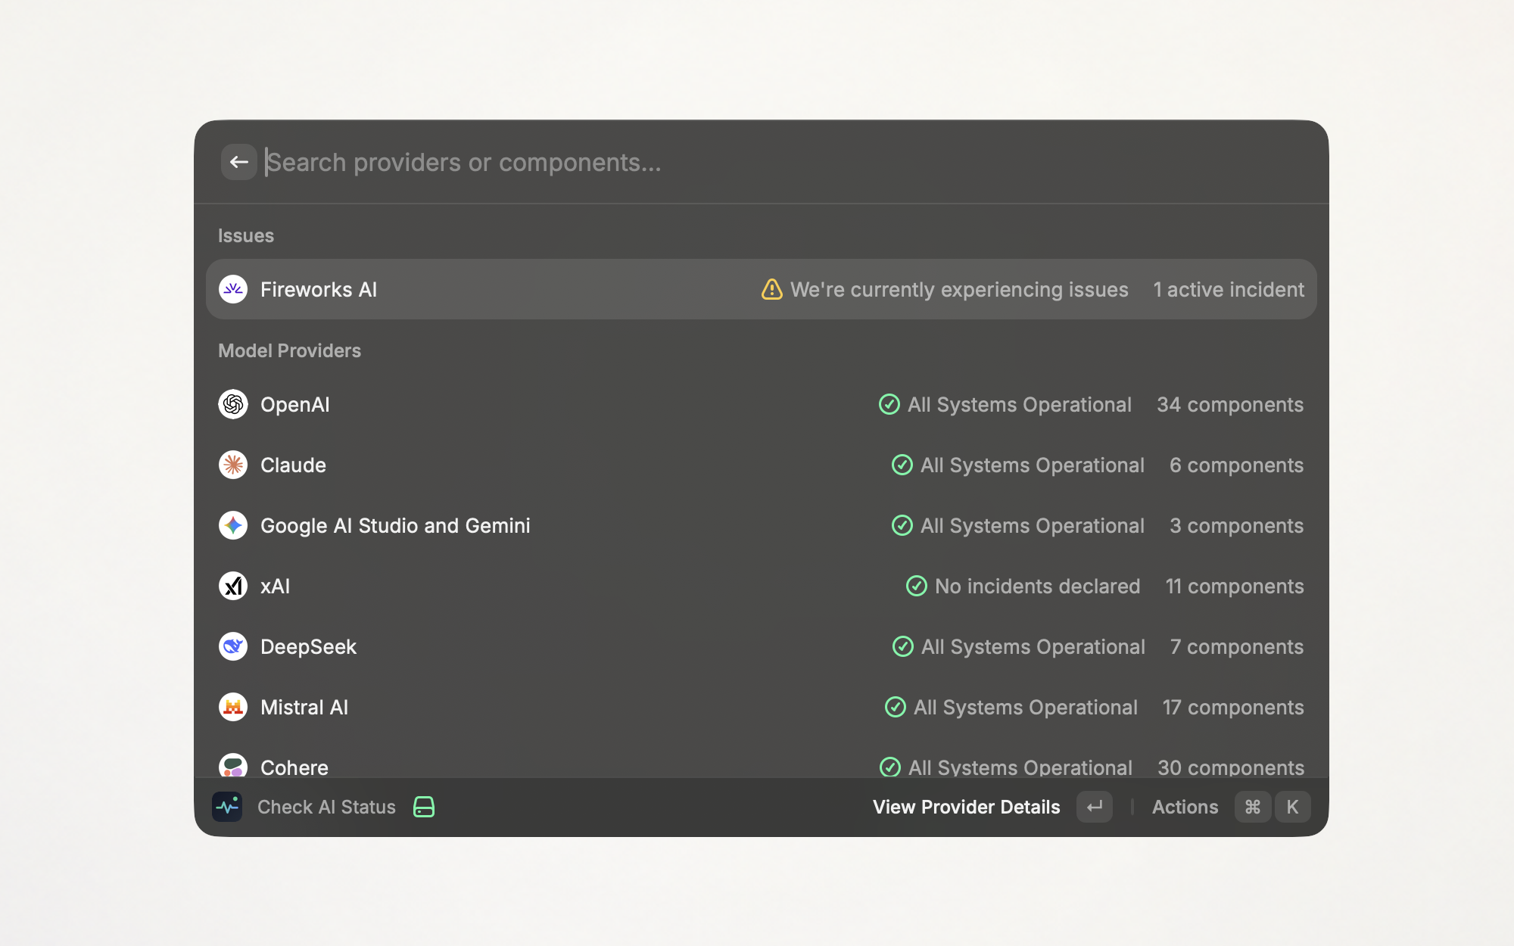Click the Cohere logo icon
This screenshot has width=1514, height=946.
point(233,766)
